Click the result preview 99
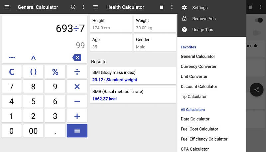Viewport: 266px width, 152px height. click(80, 45)
